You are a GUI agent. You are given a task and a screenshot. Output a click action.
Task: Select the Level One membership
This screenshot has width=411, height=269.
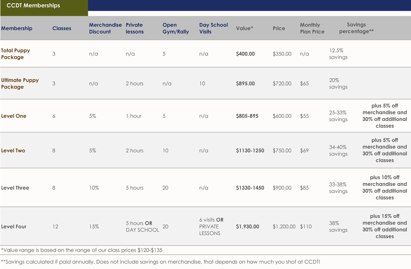tap(13, 116)
